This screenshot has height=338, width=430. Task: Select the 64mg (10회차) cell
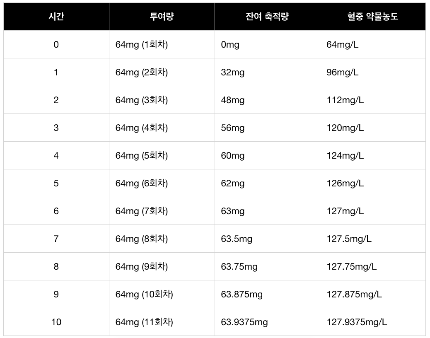click(x=144, y=294)
